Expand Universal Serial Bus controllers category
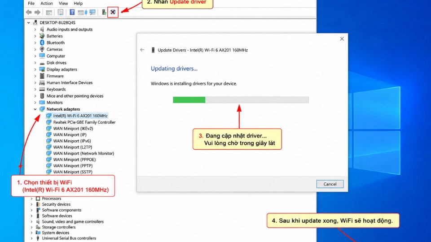Screen dimensions: 431x242 [x=31, y=238]
